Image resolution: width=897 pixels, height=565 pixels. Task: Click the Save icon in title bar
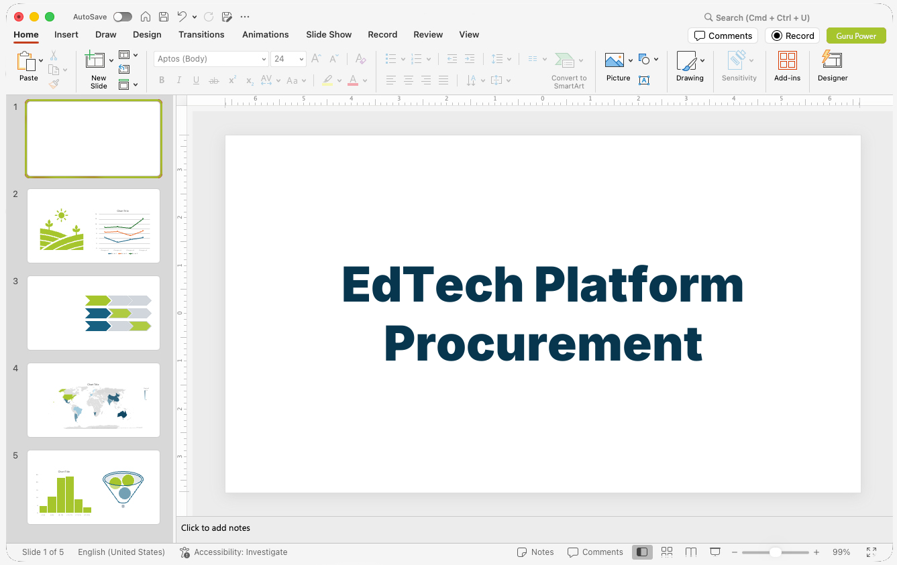[164, 17]
